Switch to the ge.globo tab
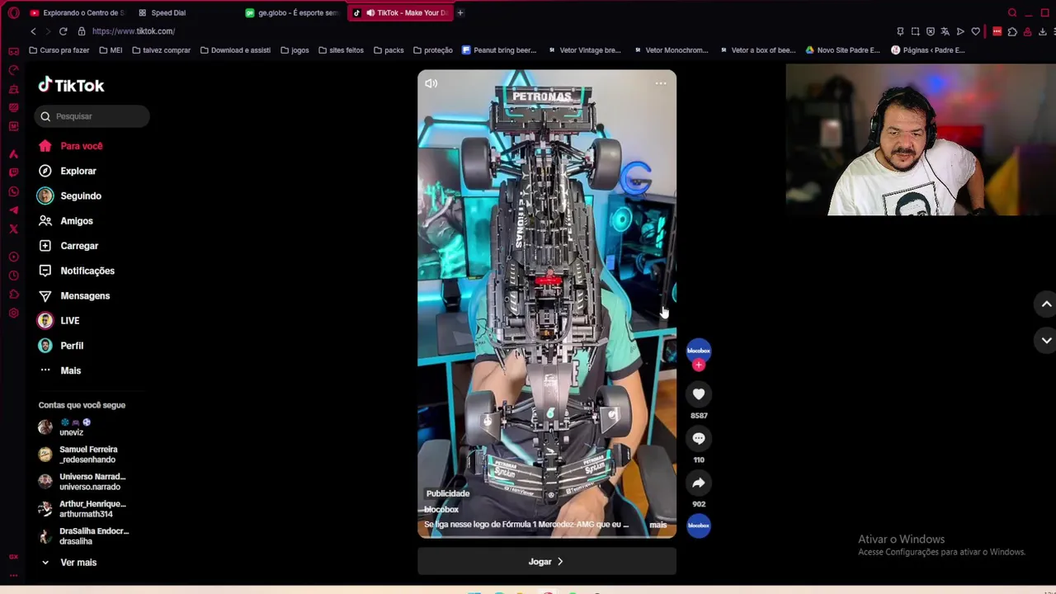 click(x=292, y=12)
